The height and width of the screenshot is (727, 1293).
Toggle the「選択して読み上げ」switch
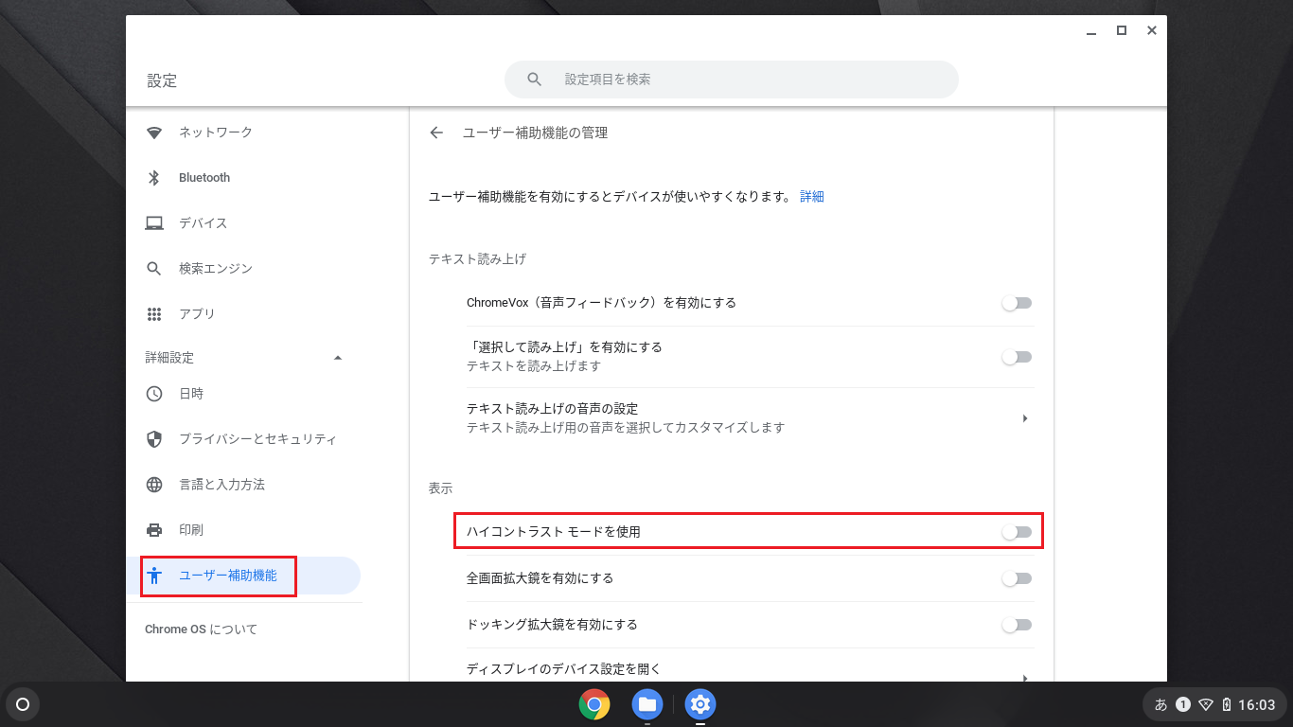coord(1017,357)
